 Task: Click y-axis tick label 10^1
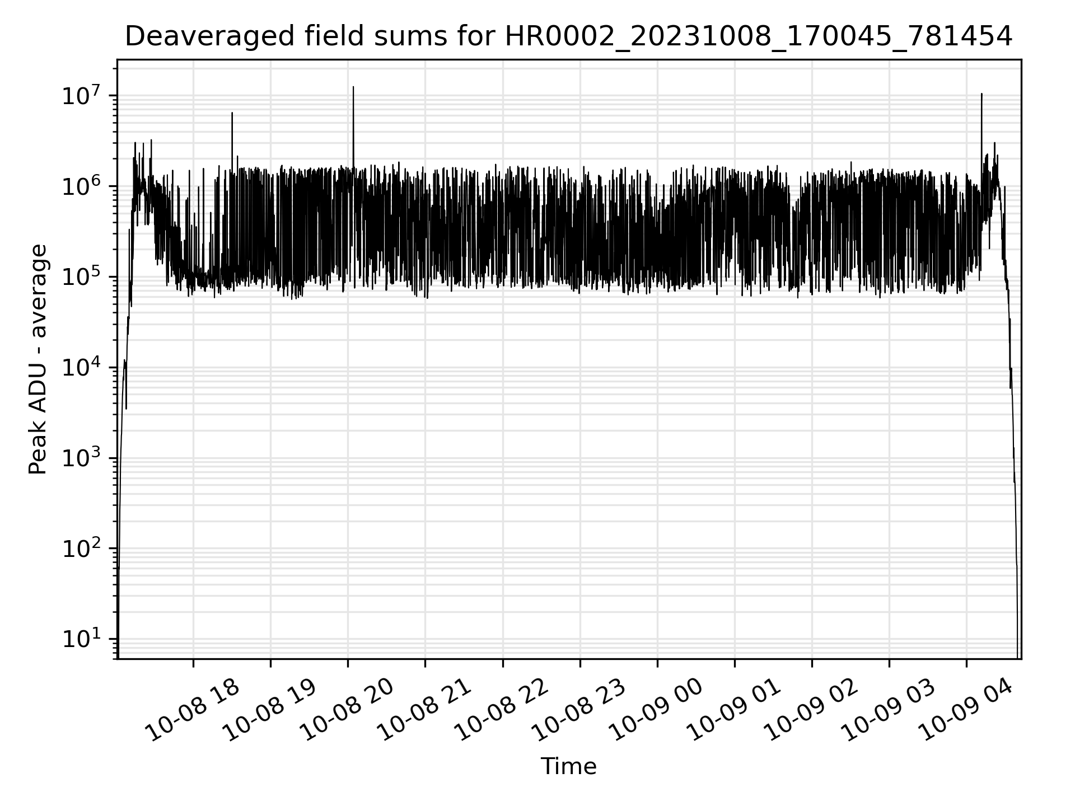[x=82, y=639]
